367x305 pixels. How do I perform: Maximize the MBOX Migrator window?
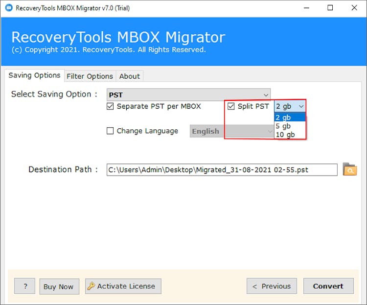pyautogui.click(x=330, y=8)
